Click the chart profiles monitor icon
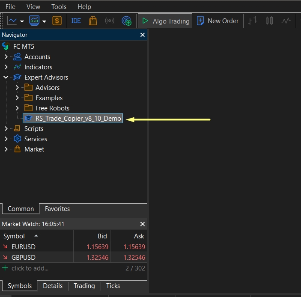The height and width of the screenshot is (297, 301). click(34, 21)
